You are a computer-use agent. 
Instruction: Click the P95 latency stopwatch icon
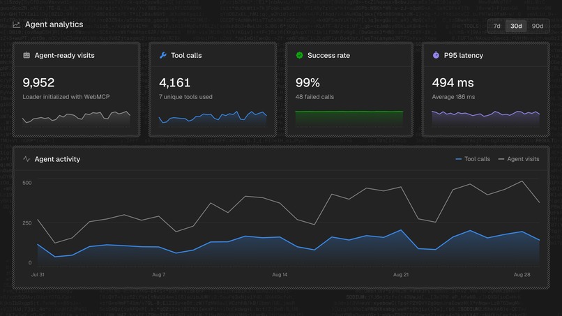coord(436,55)
